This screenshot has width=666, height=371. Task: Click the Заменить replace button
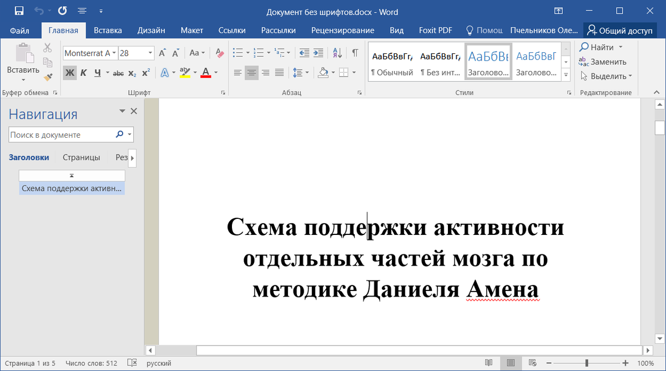click(603, 62)
